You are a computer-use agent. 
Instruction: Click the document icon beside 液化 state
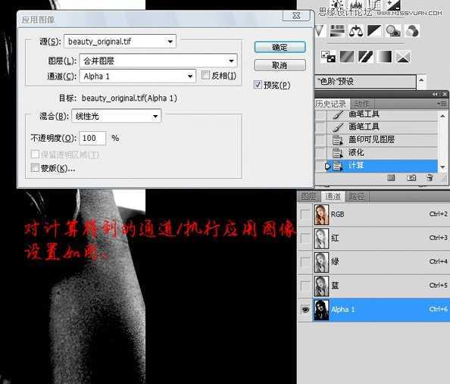pos(338,153)
